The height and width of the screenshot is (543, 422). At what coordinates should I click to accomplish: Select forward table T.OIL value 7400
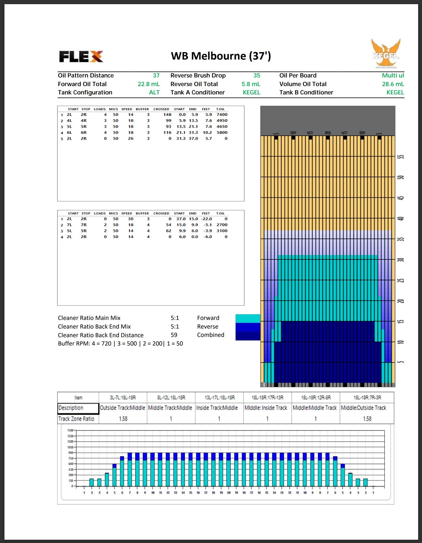pos(222,115)
